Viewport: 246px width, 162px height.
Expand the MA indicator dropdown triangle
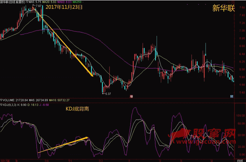(x=27, y=2)
